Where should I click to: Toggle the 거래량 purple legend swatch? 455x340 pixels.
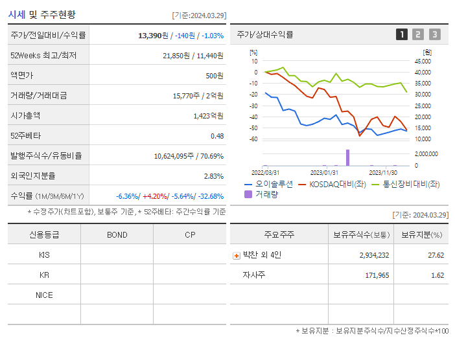click(248, 194)
